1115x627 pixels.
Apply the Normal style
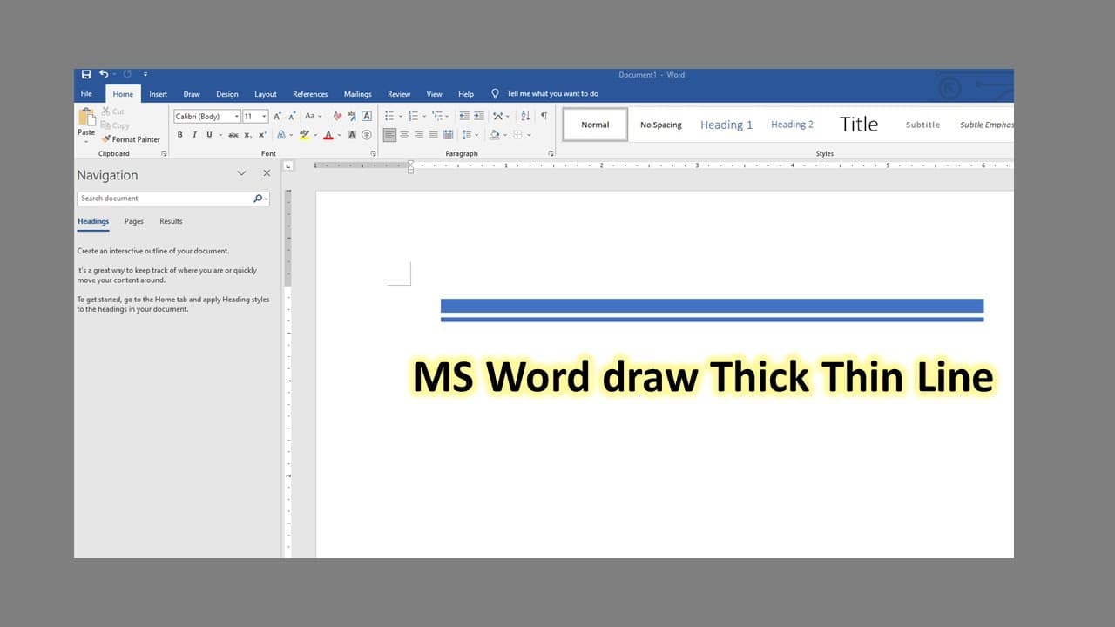(595, 125)
